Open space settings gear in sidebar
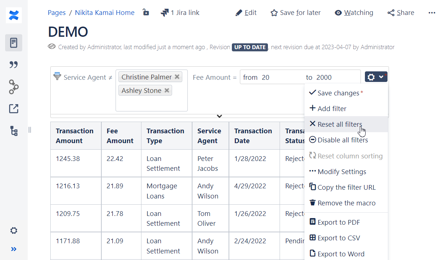The width and height of the screenshot is (440, 260). pos(14,231)
